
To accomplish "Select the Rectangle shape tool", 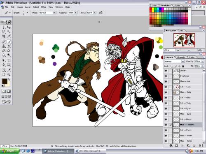I will coord(9,65).
